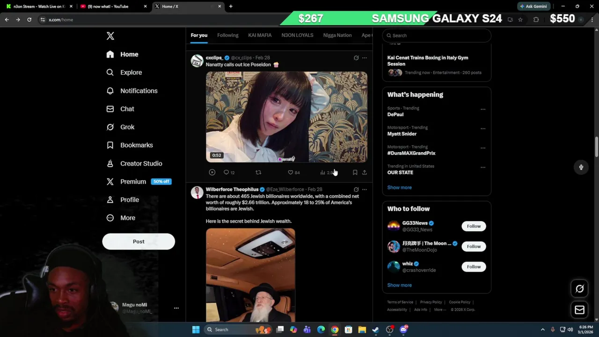Open the cxclips_ profile avatar
Image resolution: width=599 pixels, height=337 pixels.
(197, 61)
